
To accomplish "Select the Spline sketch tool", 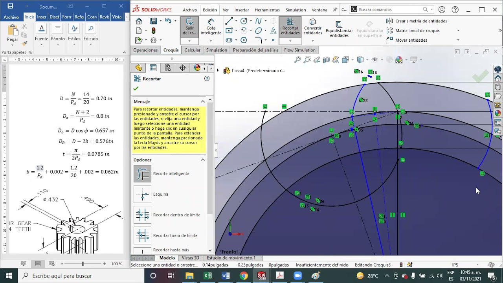I will (258, 21).
